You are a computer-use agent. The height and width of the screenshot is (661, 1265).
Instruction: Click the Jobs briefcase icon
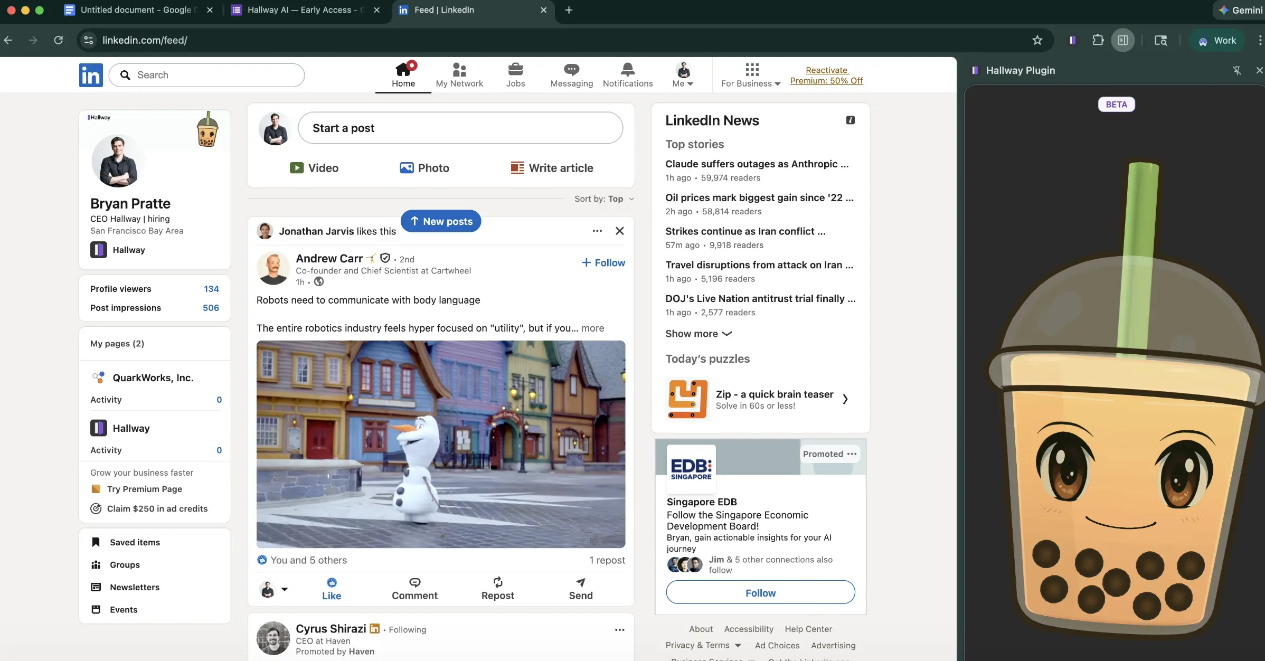pos(515,70)
